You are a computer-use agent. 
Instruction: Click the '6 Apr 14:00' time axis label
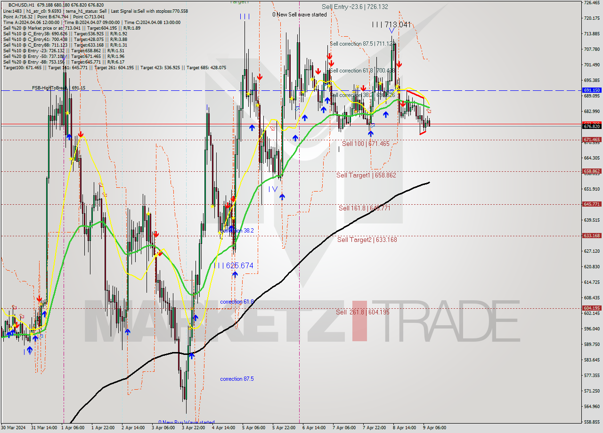point(313,428)
